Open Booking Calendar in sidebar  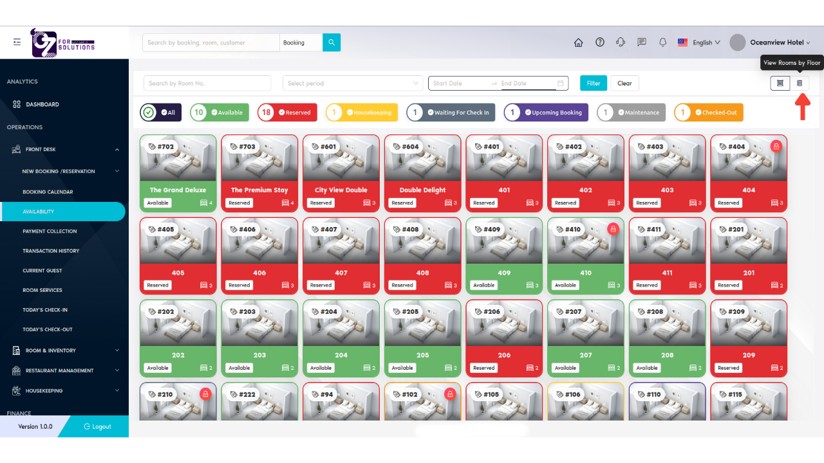tap(48, 192)
